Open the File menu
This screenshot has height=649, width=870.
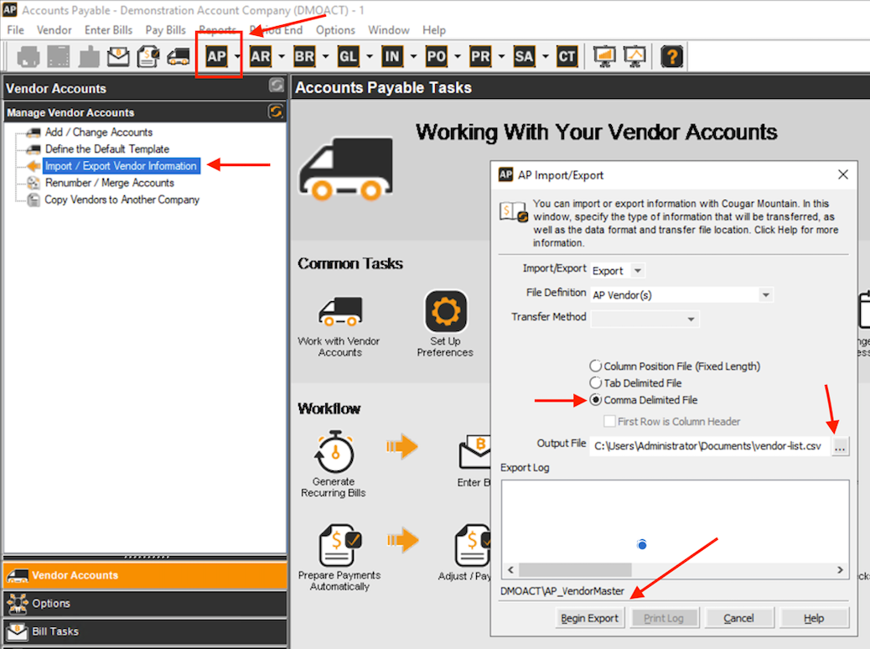16,30
